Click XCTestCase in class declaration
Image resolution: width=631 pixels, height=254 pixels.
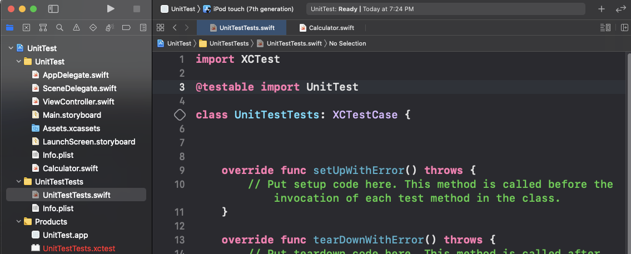365,115
